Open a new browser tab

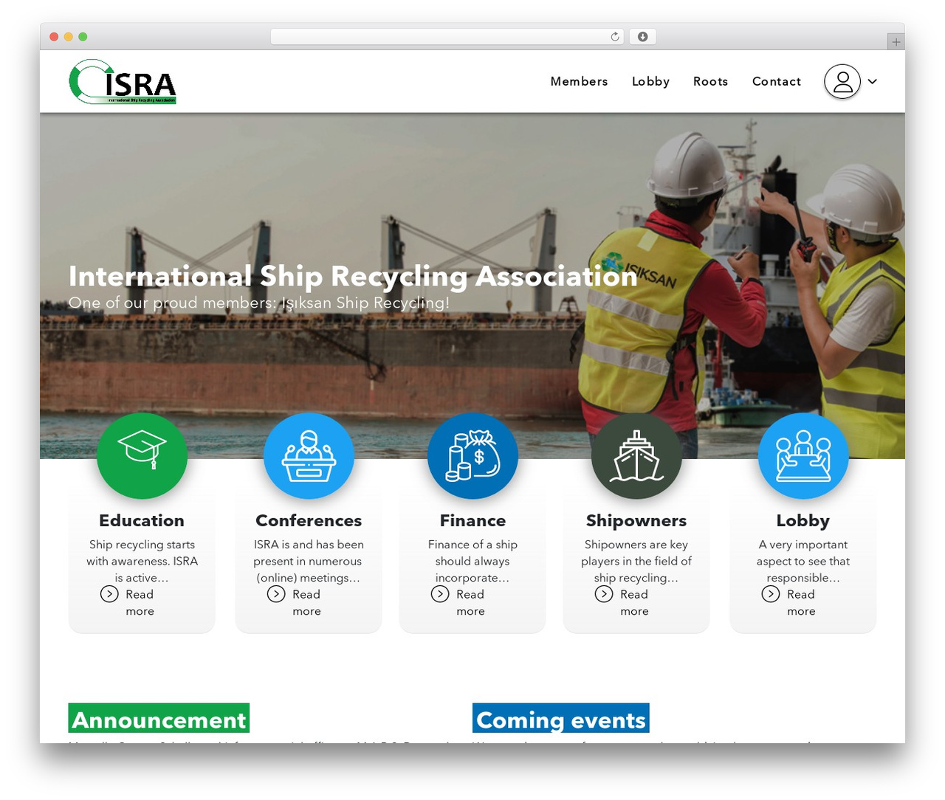click(896, 42)
